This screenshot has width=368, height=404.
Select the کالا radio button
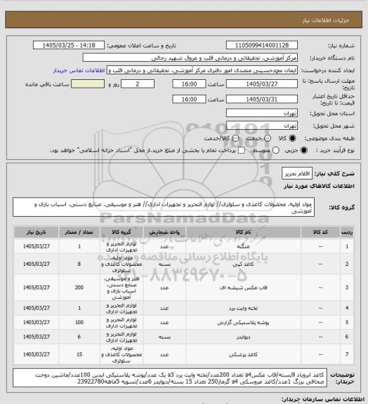[x=292, y=138]
